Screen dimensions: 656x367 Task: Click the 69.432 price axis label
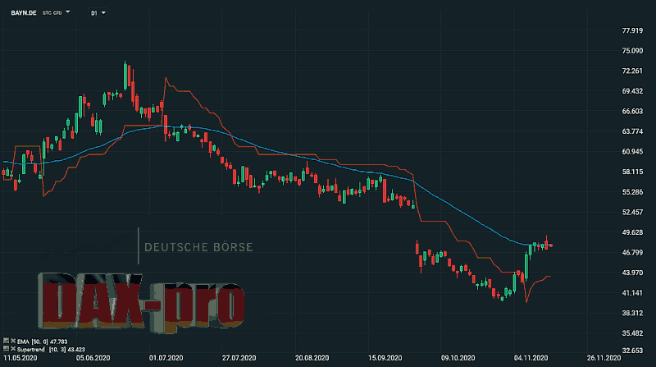(632, 91)
